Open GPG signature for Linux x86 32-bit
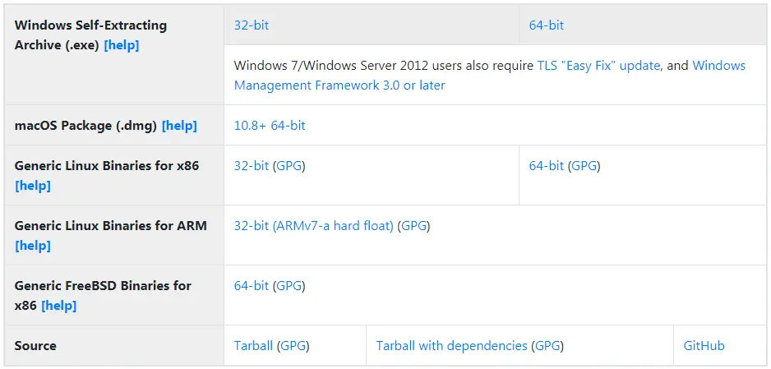Image resolution: width=771 pixels, height=369 pixels. coord(289,166)
